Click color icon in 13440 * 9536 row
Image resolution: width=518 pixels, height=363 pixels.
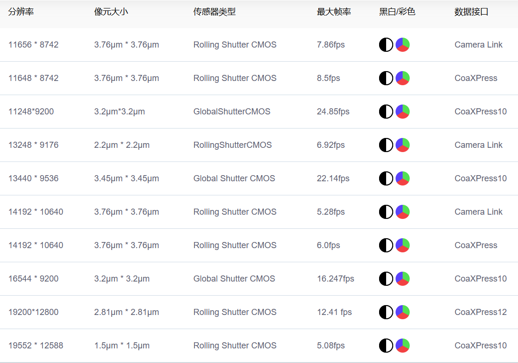pyautogui.click(x=403, y=178)
